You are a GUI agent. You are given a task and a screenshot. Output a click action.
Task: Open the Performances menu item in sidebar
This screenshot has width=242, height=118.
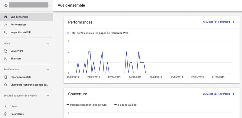click(26, 25)
